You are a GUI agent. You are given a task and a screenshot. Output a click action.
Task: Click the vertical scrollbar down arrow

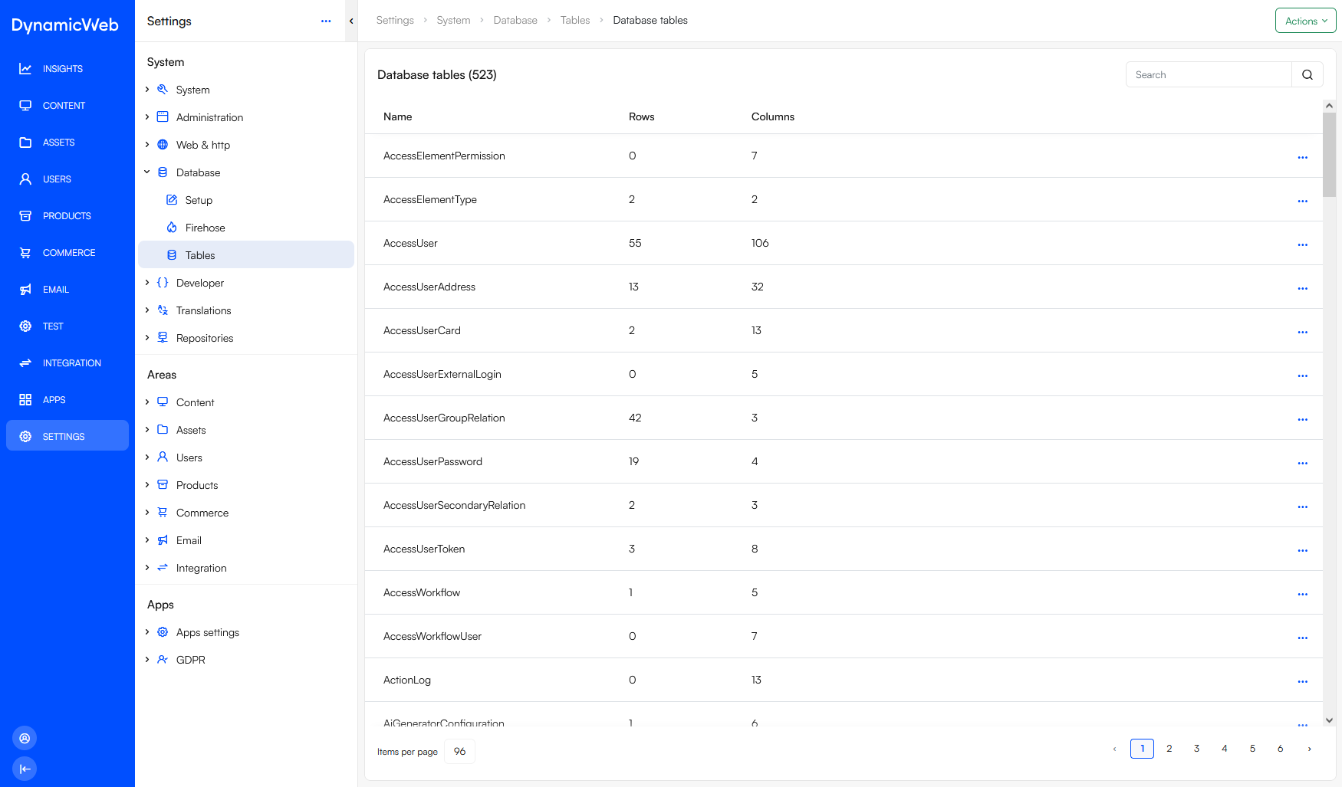pos(1329,720)
